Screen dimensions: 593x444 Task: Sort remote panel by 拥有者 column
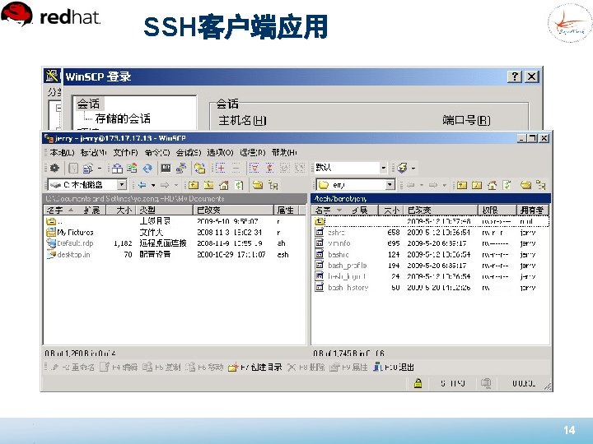532,210
